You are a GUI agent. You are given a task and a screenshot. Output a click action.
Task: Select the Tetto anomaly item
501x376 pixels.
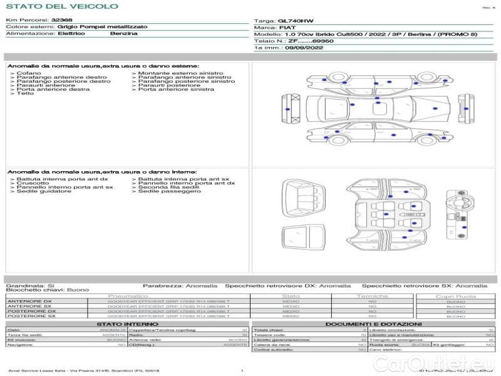point(26,93)
